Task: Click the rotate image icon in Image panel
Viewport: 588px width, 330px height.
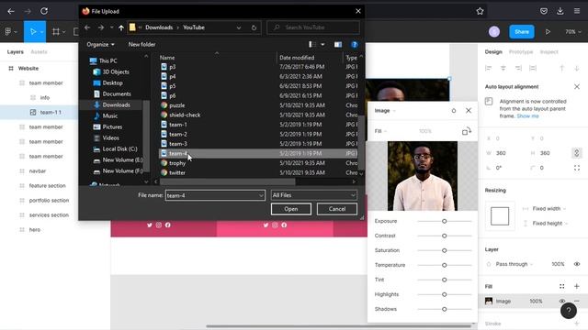Action: pos(467,131)
